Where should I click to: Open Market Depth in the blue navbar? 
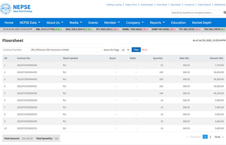202,23
